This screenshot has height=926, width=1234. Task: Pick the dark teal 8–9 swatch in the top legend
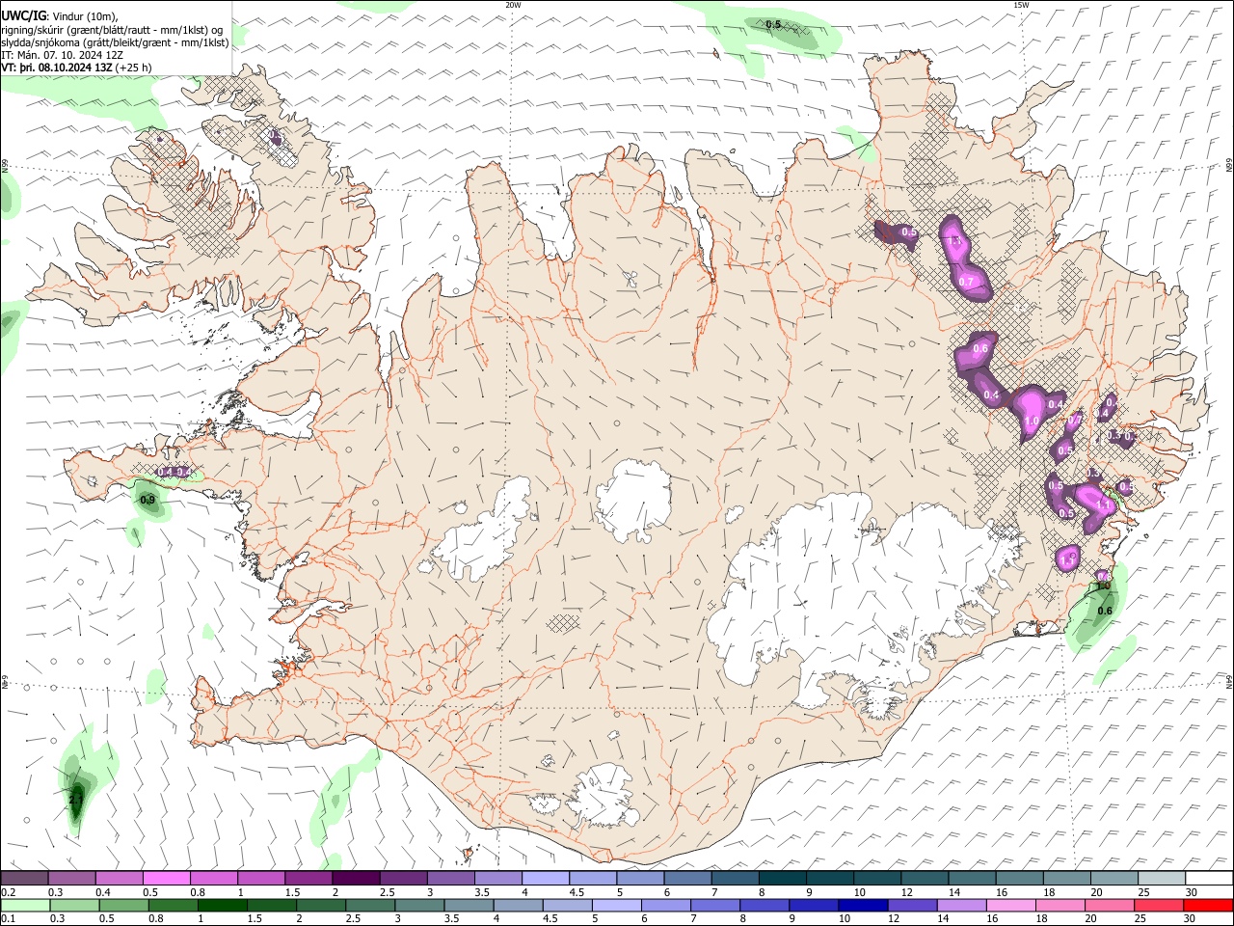point(782,879)
